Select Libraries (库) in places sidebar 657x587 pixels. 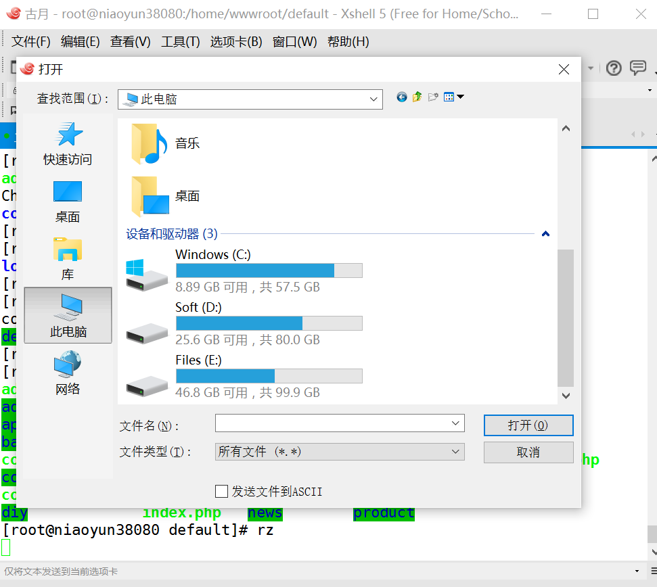68,259
